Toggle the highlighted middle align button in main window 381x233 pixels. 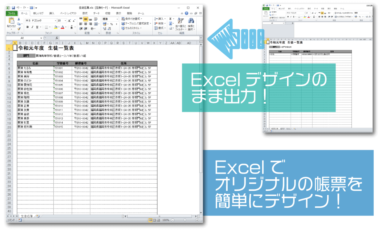click(86, 19)
